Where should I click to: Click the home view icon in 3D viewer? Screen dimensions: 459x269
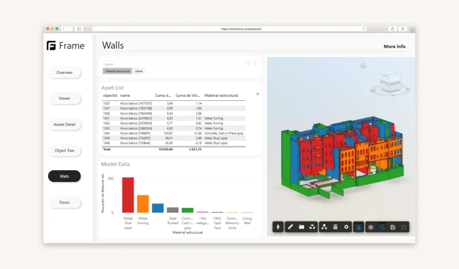pos(363,65)
